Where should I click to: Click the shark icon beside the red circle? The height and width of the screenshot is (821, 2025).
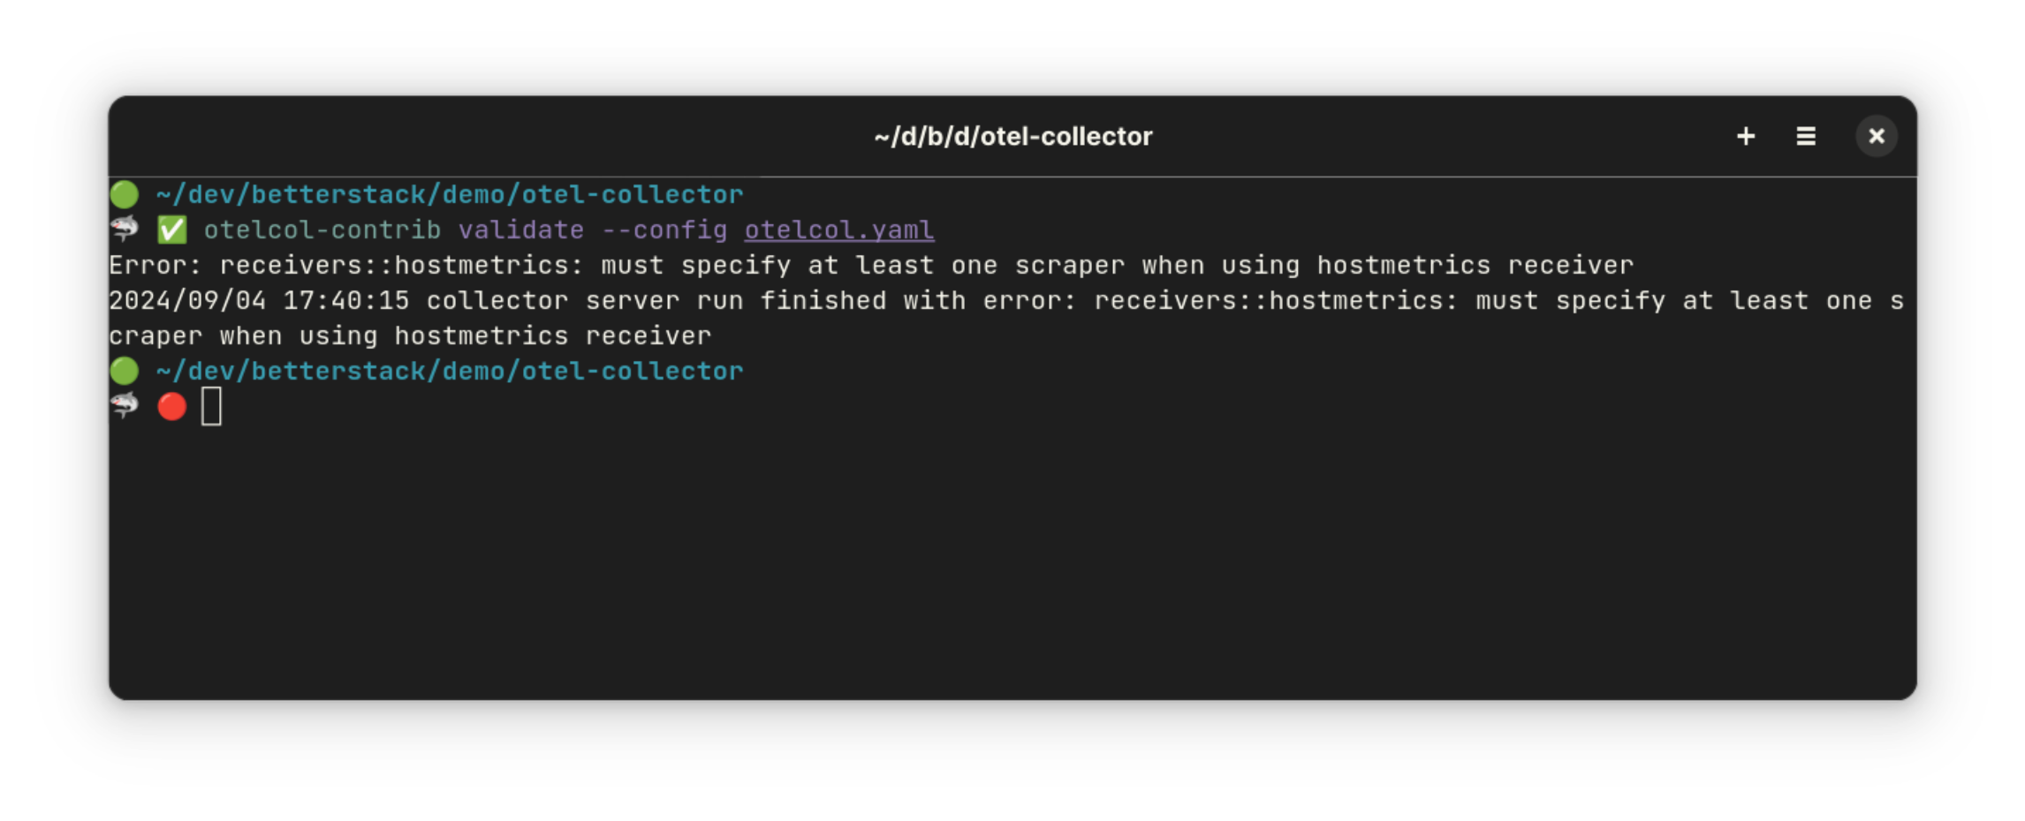tap(124, 406)
